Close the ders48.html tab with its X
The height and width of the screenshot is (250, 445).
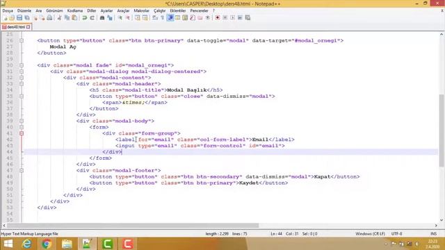[28, 27]
